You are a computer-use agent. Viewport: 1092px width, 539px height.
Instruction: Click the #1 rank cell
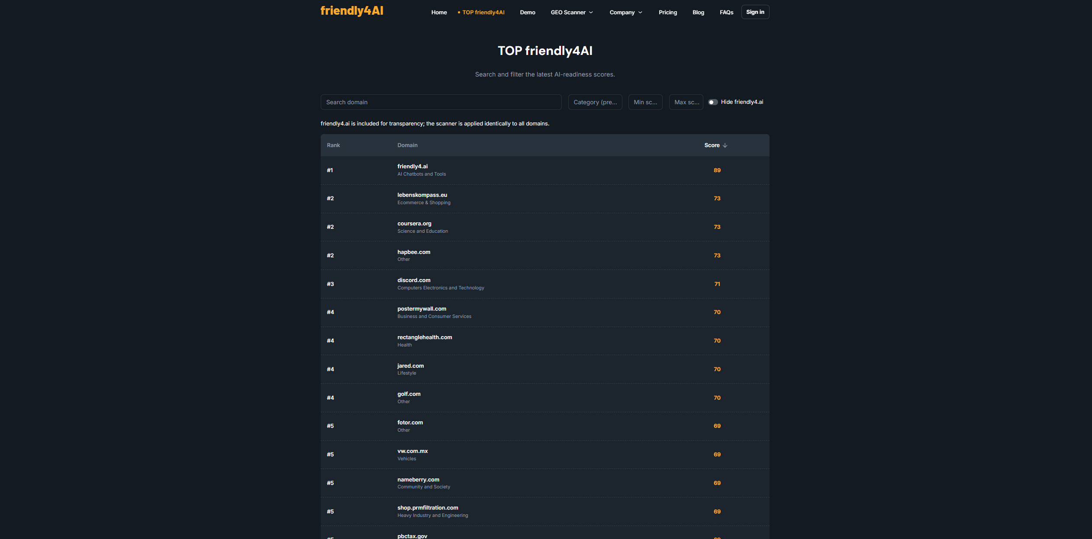click(330, 170)
